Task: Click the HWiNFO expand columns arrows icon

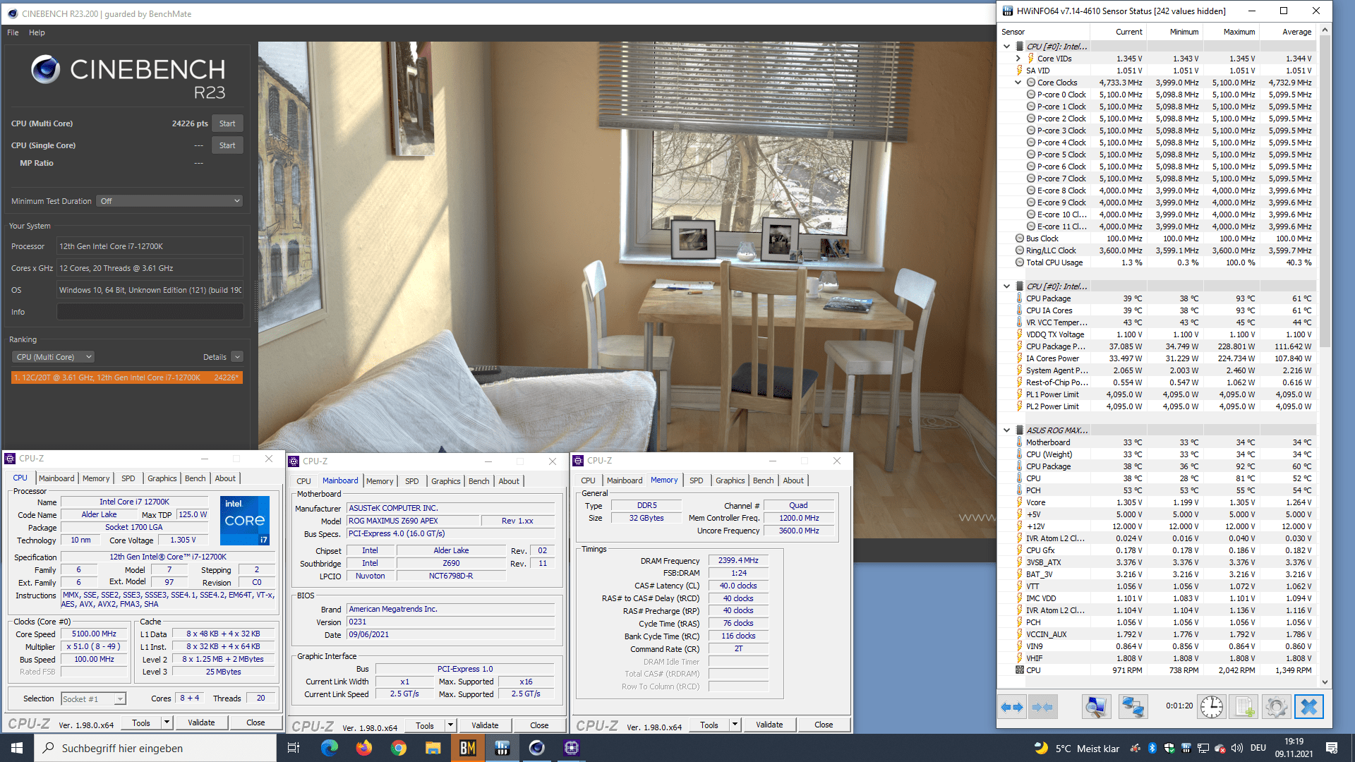Action: point(1013,707)
